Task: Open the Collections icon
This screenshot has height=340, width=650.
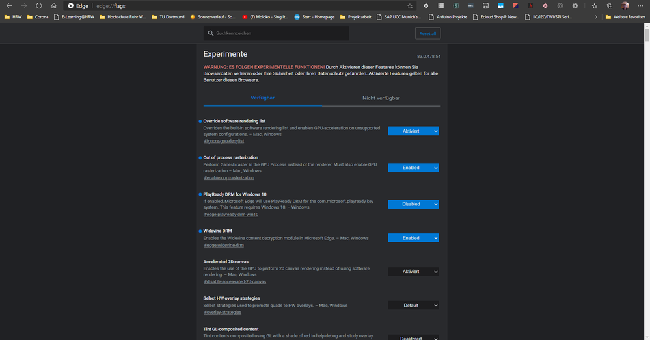Action: tap(610, 6)
